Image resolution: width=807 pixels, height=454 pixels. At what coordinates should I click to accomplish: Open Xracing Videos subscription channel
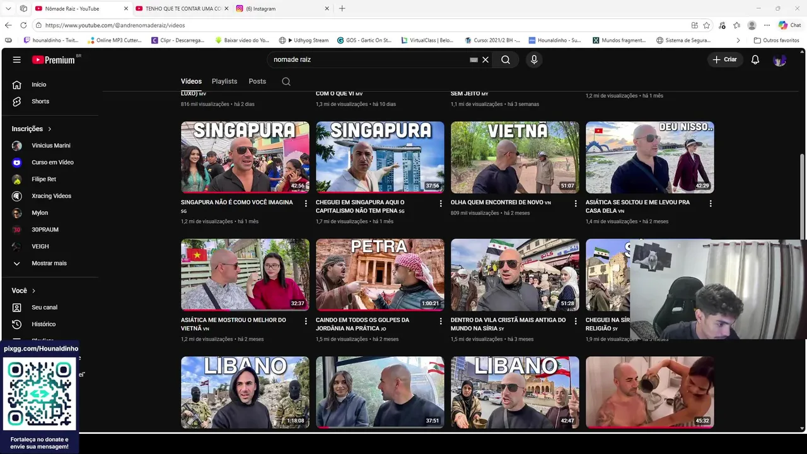(50, 196)
